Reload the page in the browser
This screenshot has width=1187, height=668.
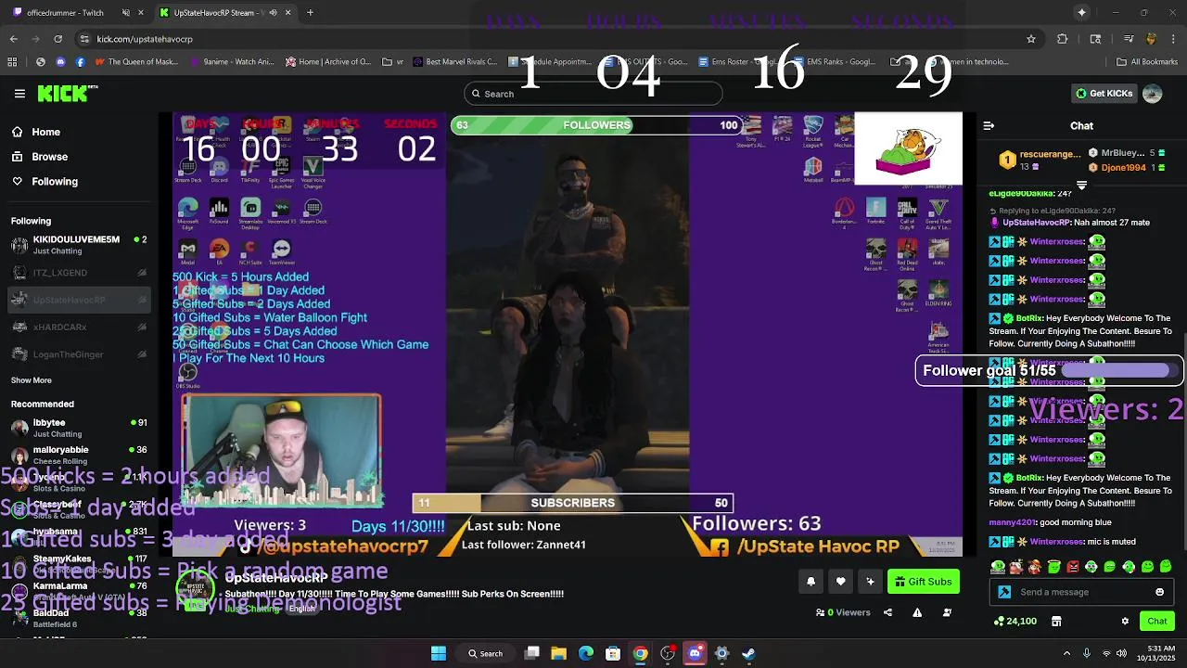coord(57,39)
